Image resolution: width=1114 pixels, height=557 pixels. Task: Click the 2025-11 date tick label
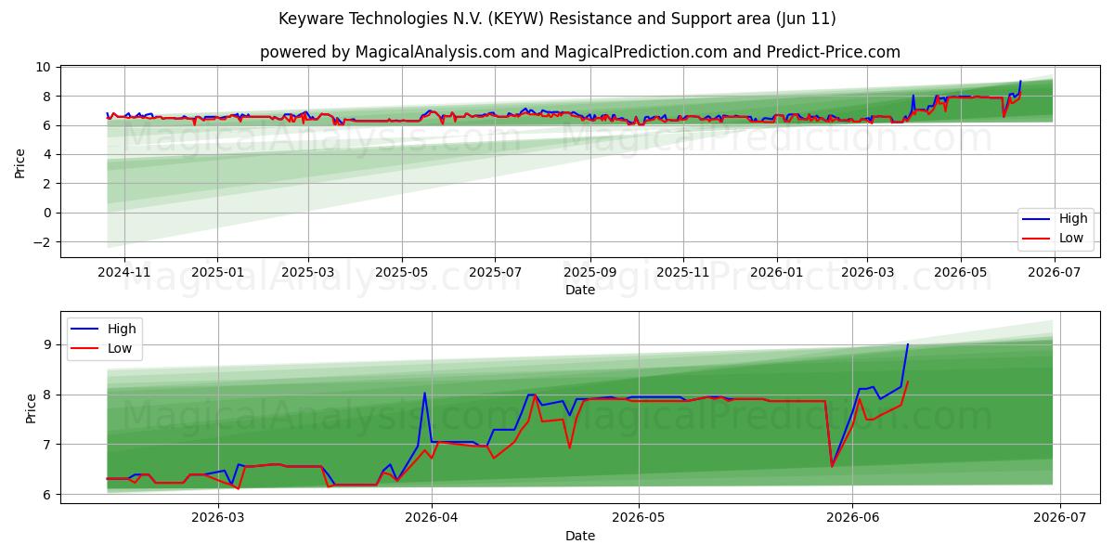[x=682, y=273]
